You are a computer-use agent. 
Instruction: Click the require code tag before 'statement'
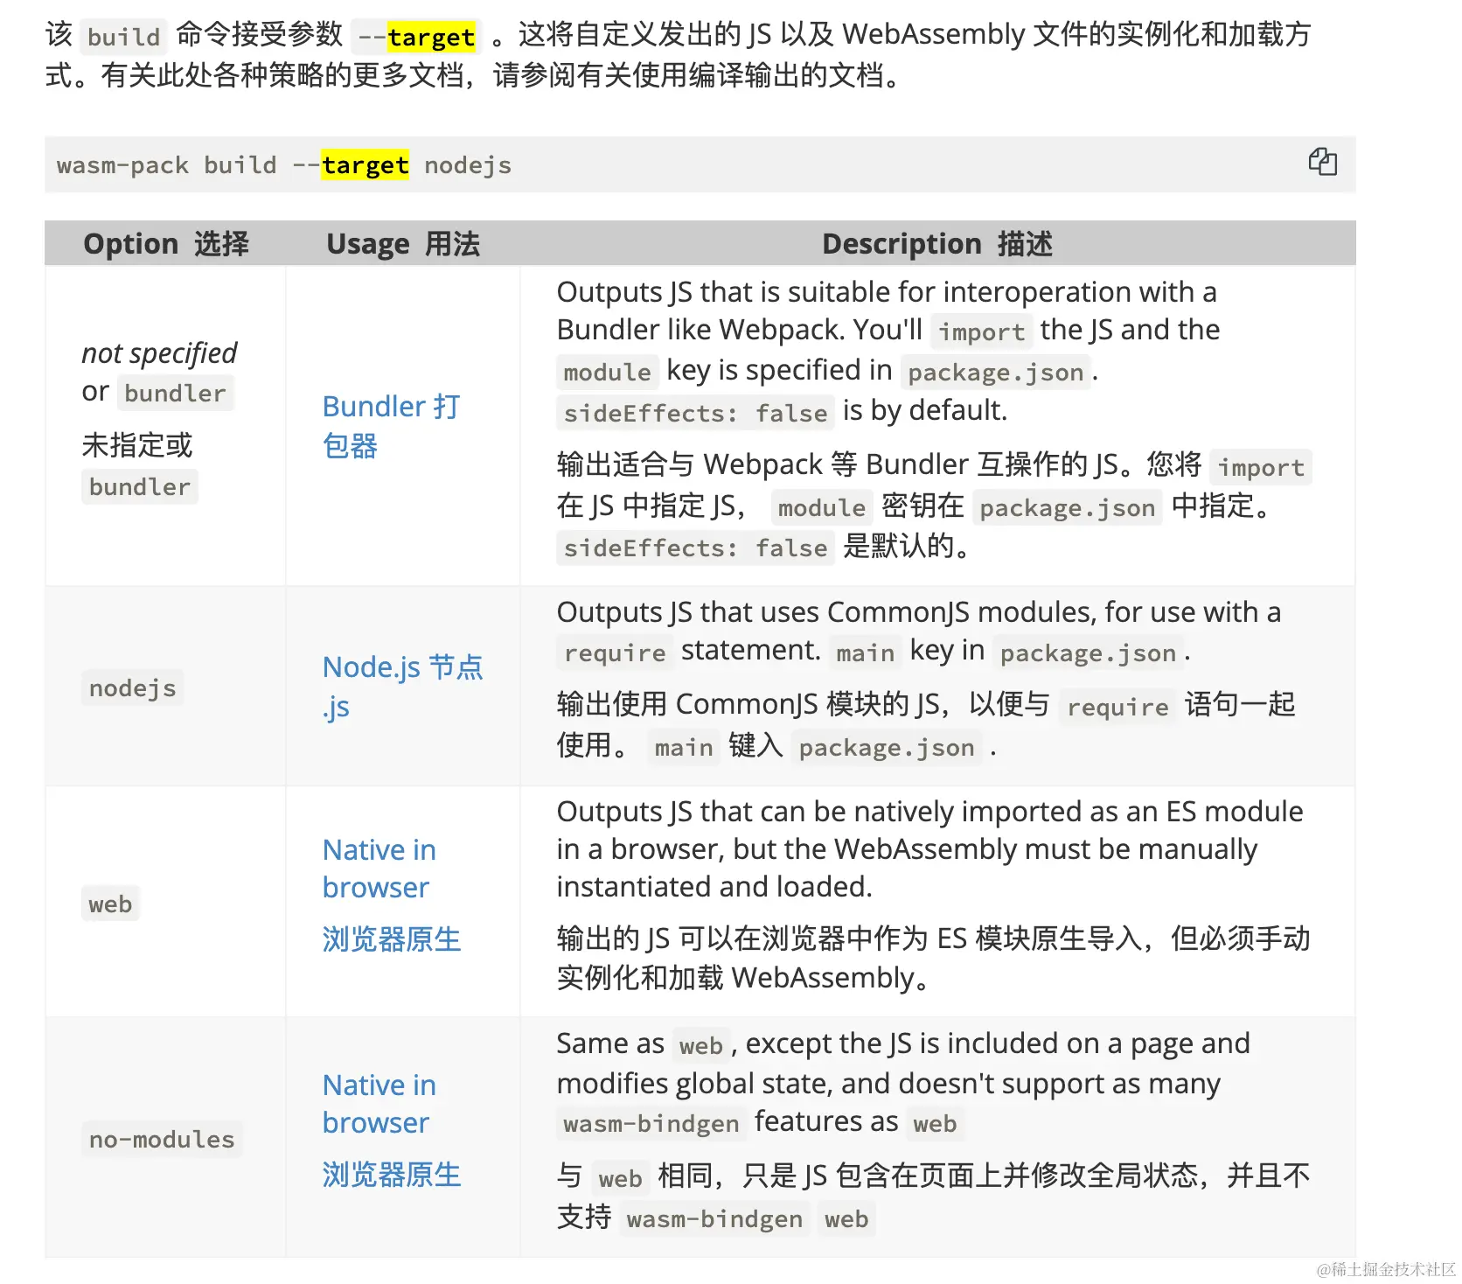615,652
